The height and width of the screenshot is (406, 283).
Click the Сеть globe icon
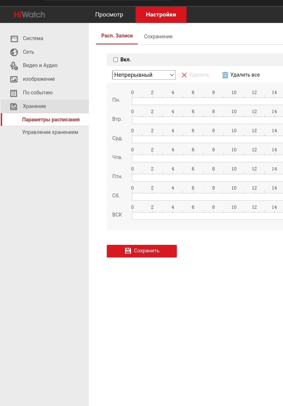pyautogui.click(x=14, y=52)
